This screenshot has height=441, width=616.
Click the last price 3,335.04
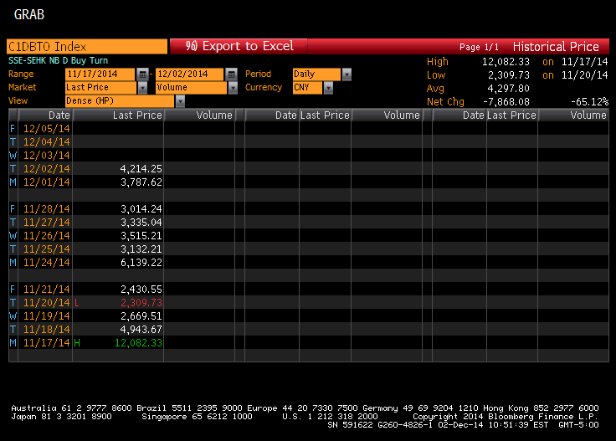[141, 223]
